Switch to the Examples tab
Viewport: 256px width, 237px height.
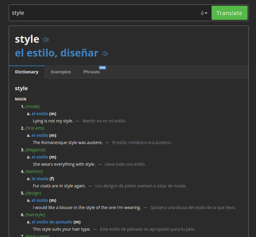coord(61,72)
